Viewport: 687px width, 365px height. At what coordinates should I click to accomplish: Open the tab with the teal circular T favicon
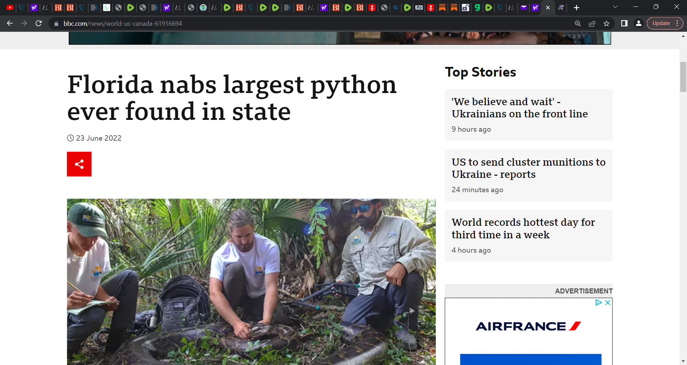click(203, 8)
